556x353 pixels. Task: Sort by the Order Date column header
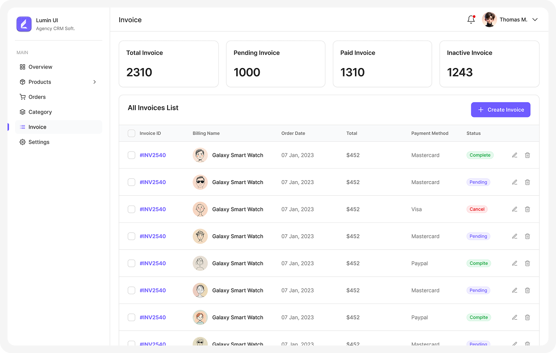click(293, 133)
